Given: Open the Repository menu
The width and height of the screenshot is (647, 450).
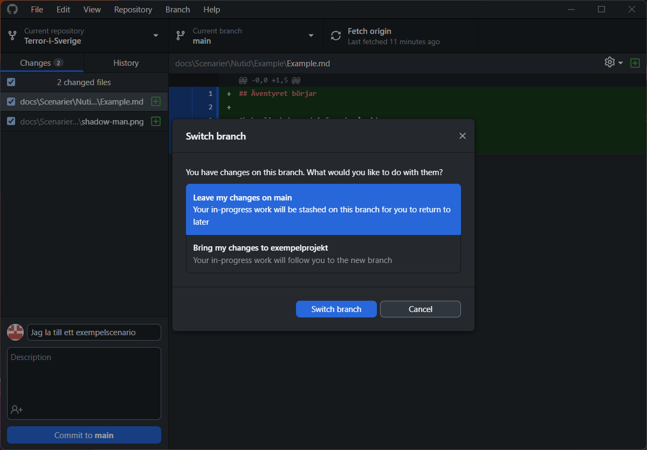Looking at the screenshot, I should 133,9.
